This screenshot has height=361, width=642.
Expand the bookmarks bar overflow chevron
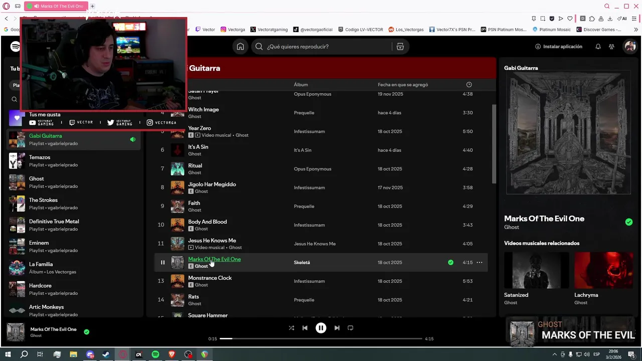point(636,30)
